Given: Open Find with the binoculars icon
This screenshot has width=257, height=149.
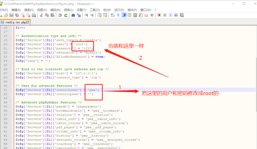Looking at the screenshot, I should [73, 15].
